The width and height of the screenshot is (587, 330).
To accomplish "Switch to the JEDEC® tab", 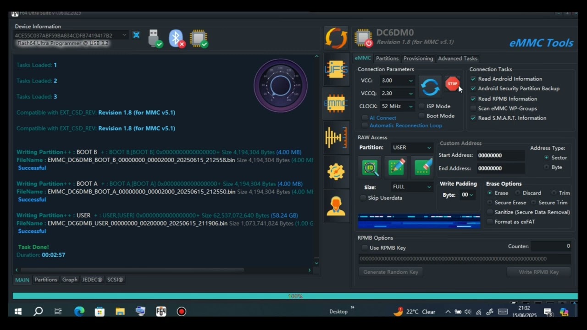I will (92, 280).
